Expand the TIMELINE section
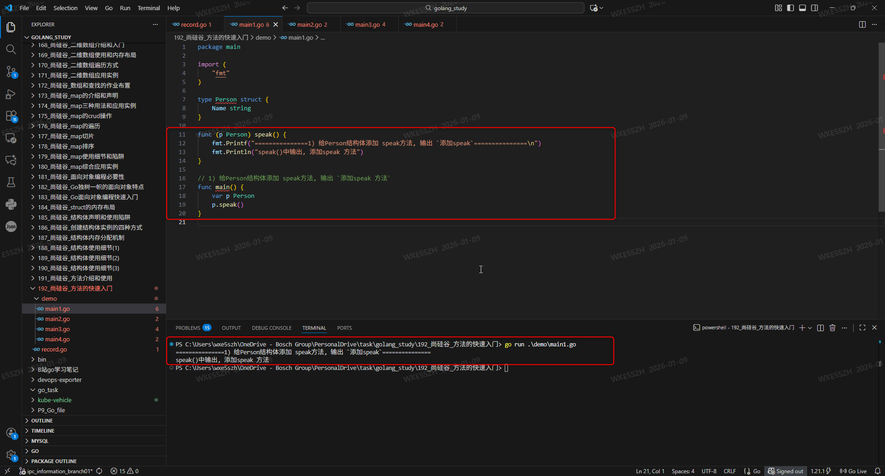 43,431
